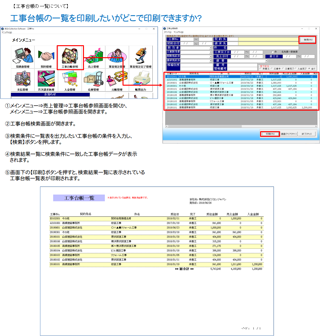Viewport: 320px width, 336px height.
Task: Enable the 件名先頭一致検索 checkbox
Action: 272,52
